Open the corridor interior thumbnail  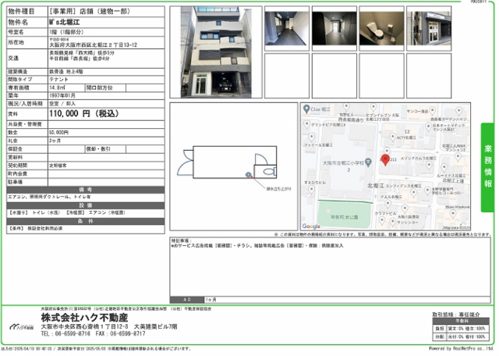pos(334,27)
